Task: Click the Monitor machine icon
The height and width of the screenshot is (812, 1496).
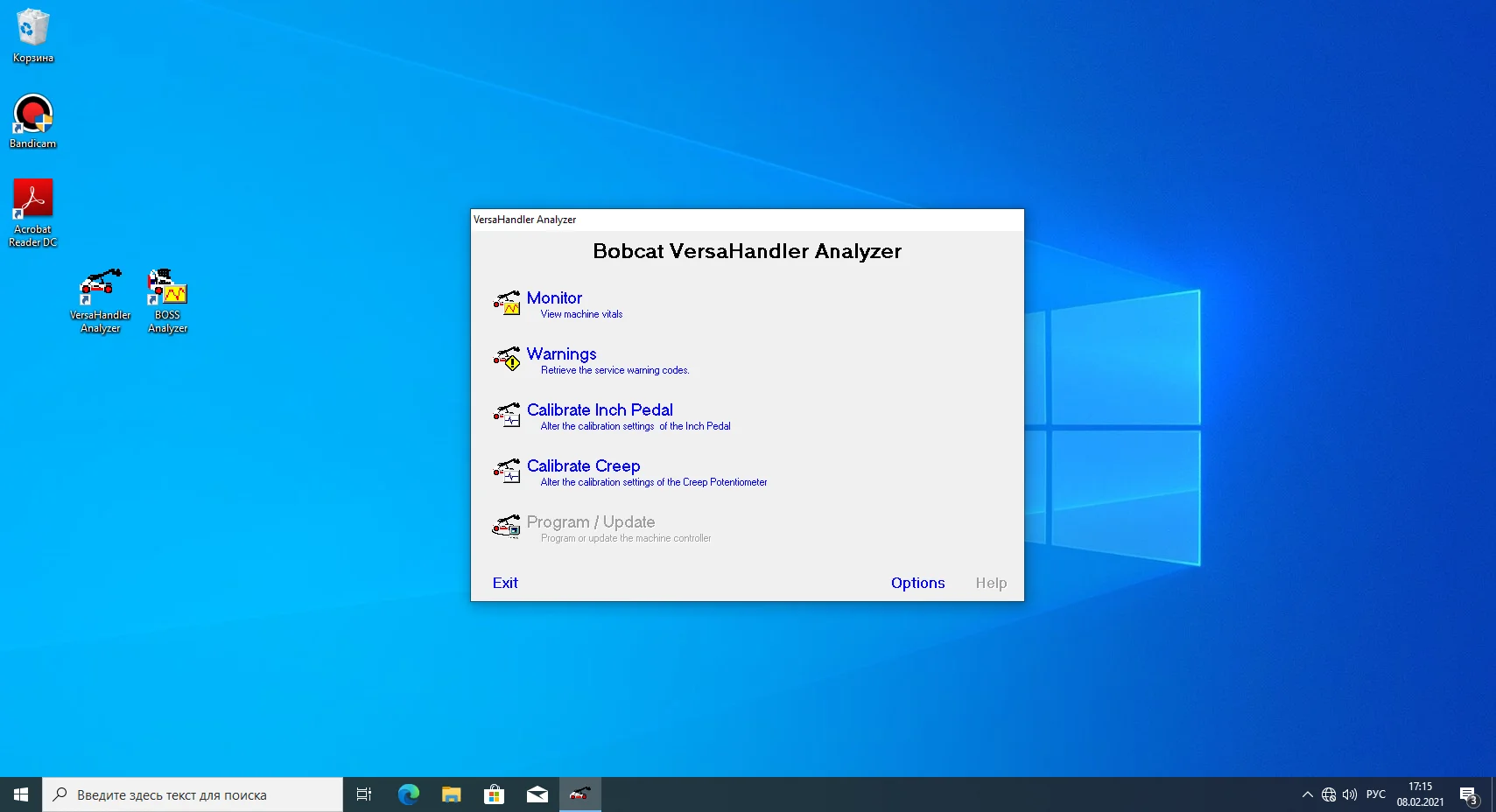Action: tap(507, 303)
